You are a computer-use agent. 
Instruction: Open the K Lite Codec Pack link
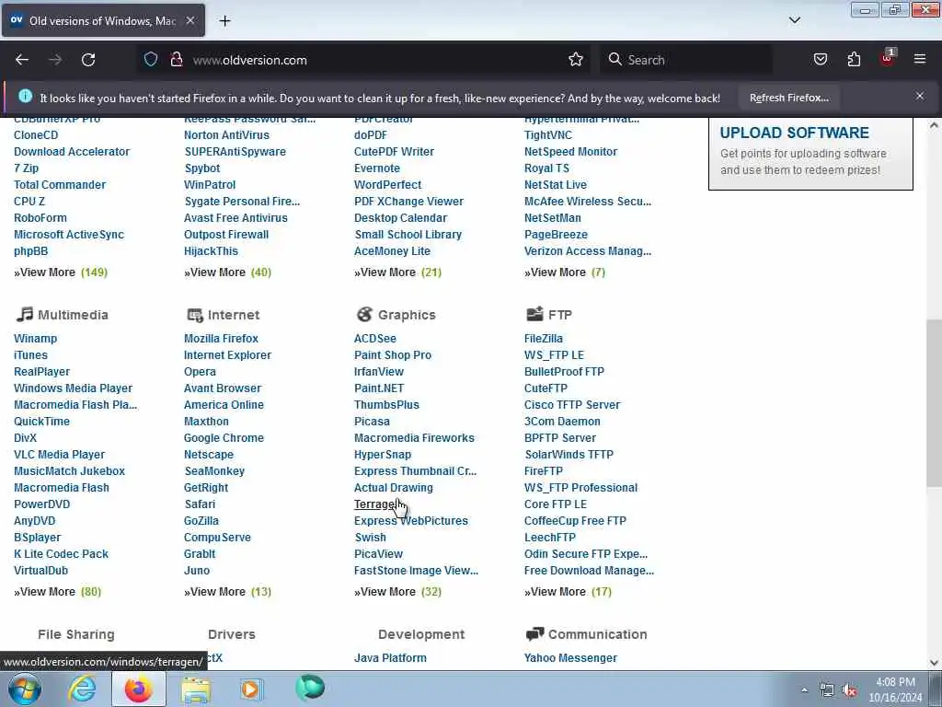62,553
